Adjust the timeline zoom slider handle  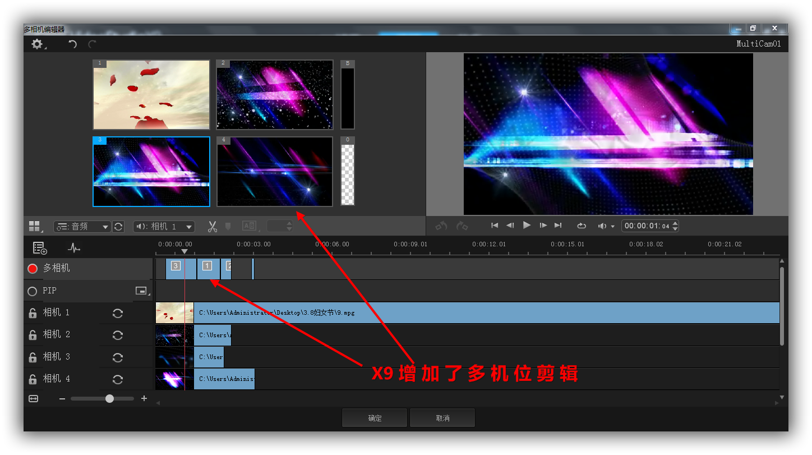109,398
